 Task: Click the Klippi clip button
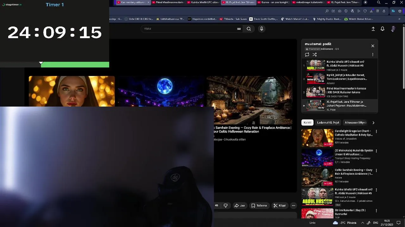(280, 206)
